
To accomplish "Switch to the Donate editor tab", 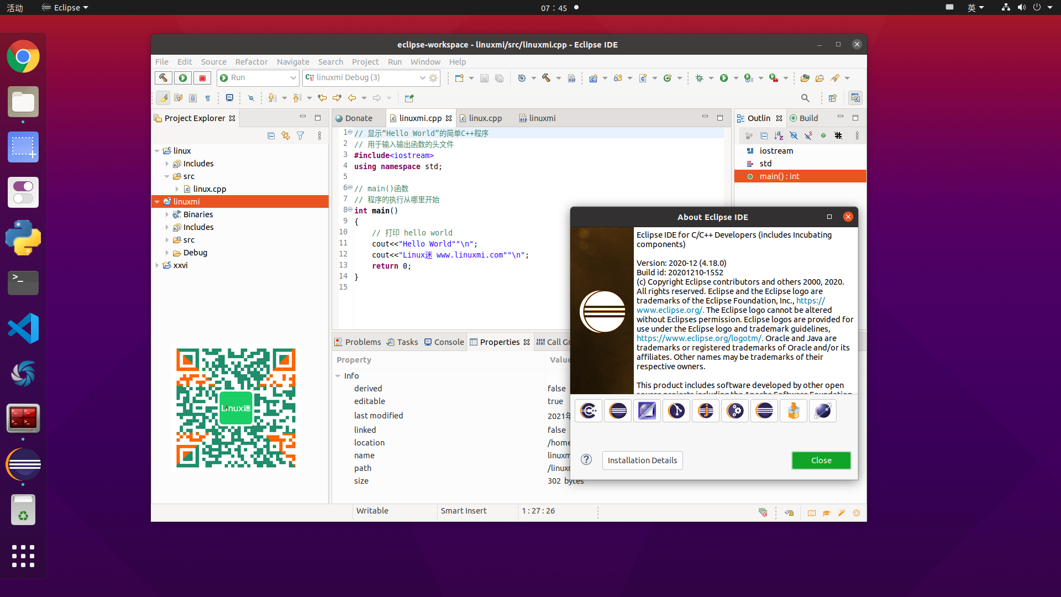I will point(354,118).
